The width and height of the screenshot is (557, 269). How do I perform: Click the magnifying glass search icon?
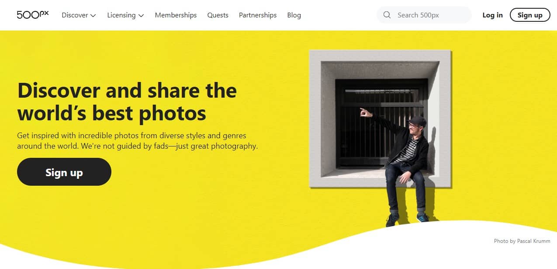click(387, 15)
